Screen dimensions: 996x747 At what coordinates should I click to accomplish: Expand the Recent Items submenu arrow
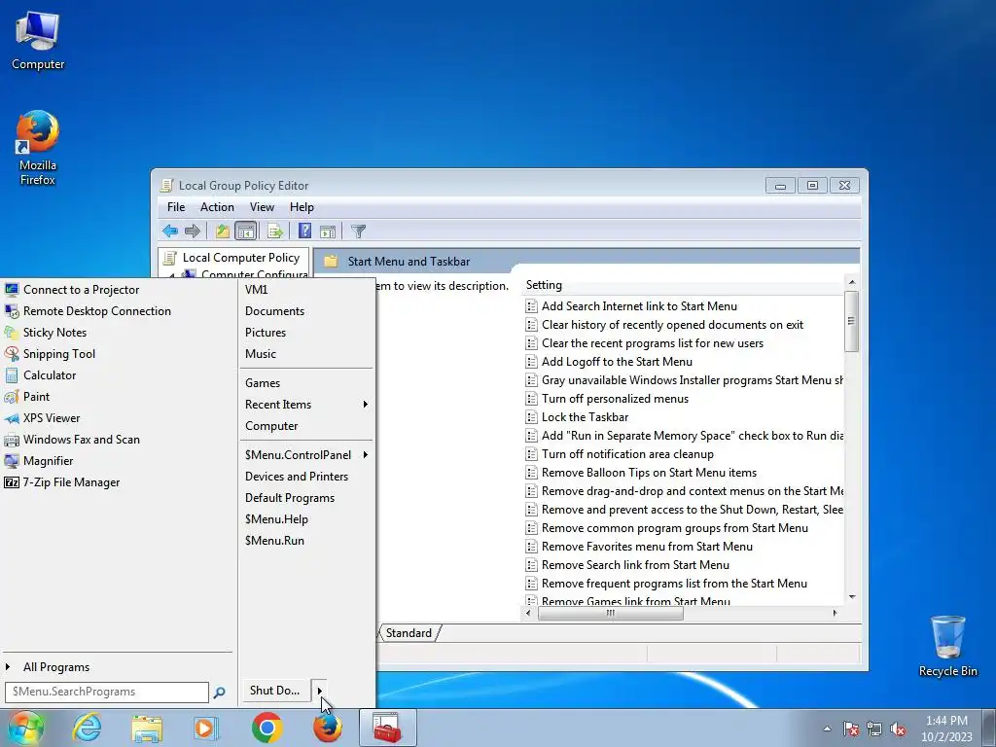pos(366,405)
